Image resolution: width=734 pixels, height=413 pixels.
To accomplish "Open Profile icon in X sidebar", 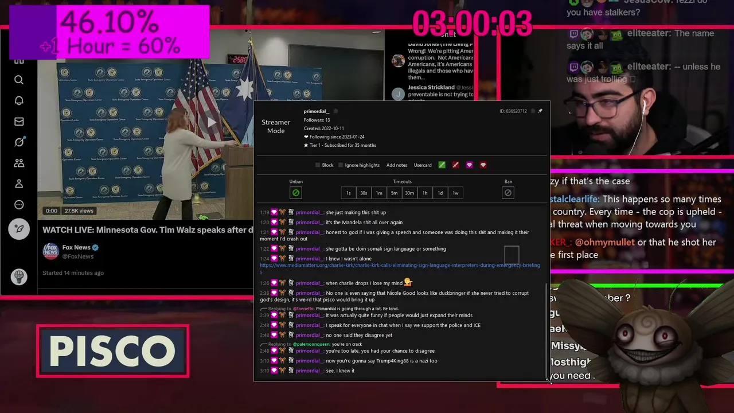I will pos(19,184).
